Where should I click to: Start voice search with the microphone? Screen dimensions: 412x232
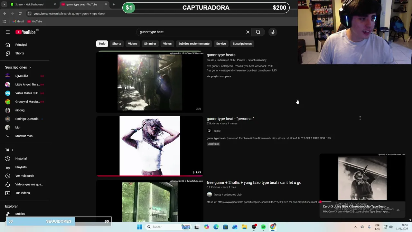click(273, 32)
